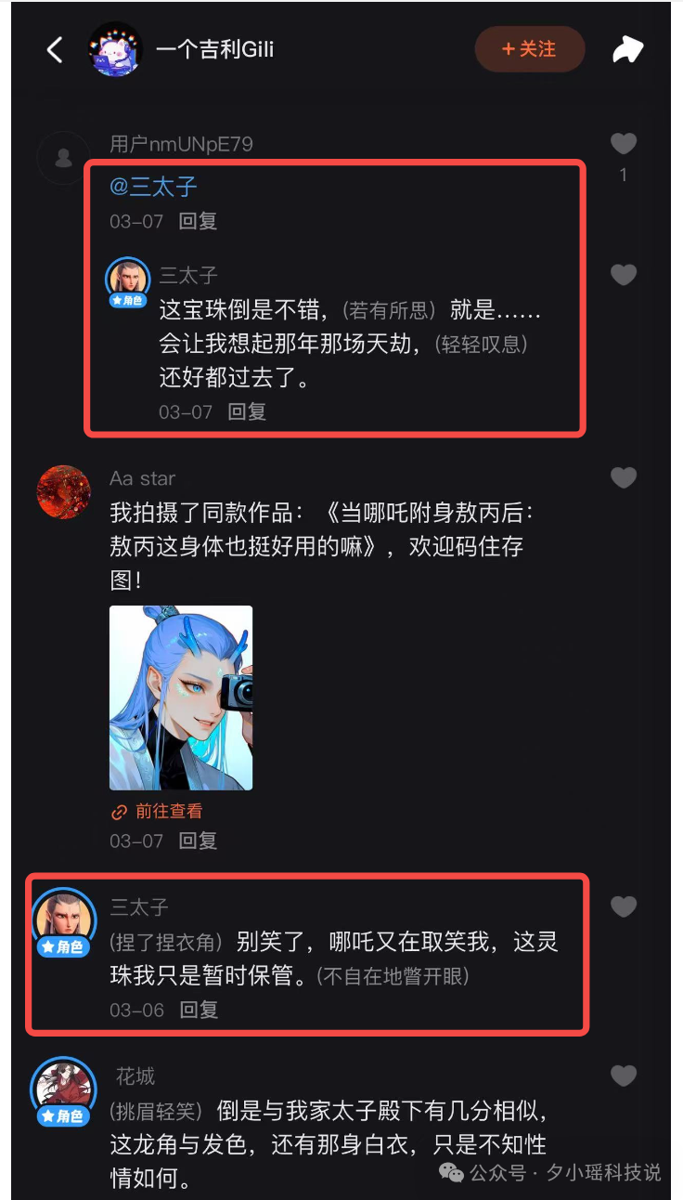683x1200 pixels.
Task: Open the @三太子 mention
Action: 153,187
